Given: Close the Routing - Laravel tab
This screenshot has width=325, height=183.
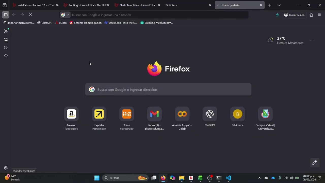Looking at the screenshot, I should click(108, 5).
